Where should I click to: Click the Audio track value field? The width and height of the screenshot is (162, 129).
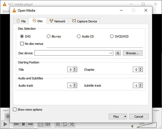click(70, 85)
